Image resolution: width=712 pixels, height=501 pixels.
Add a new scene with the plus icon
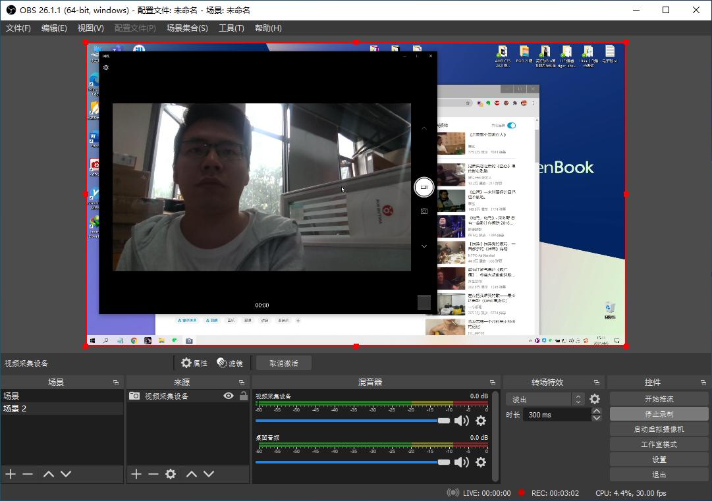point(11,474)
